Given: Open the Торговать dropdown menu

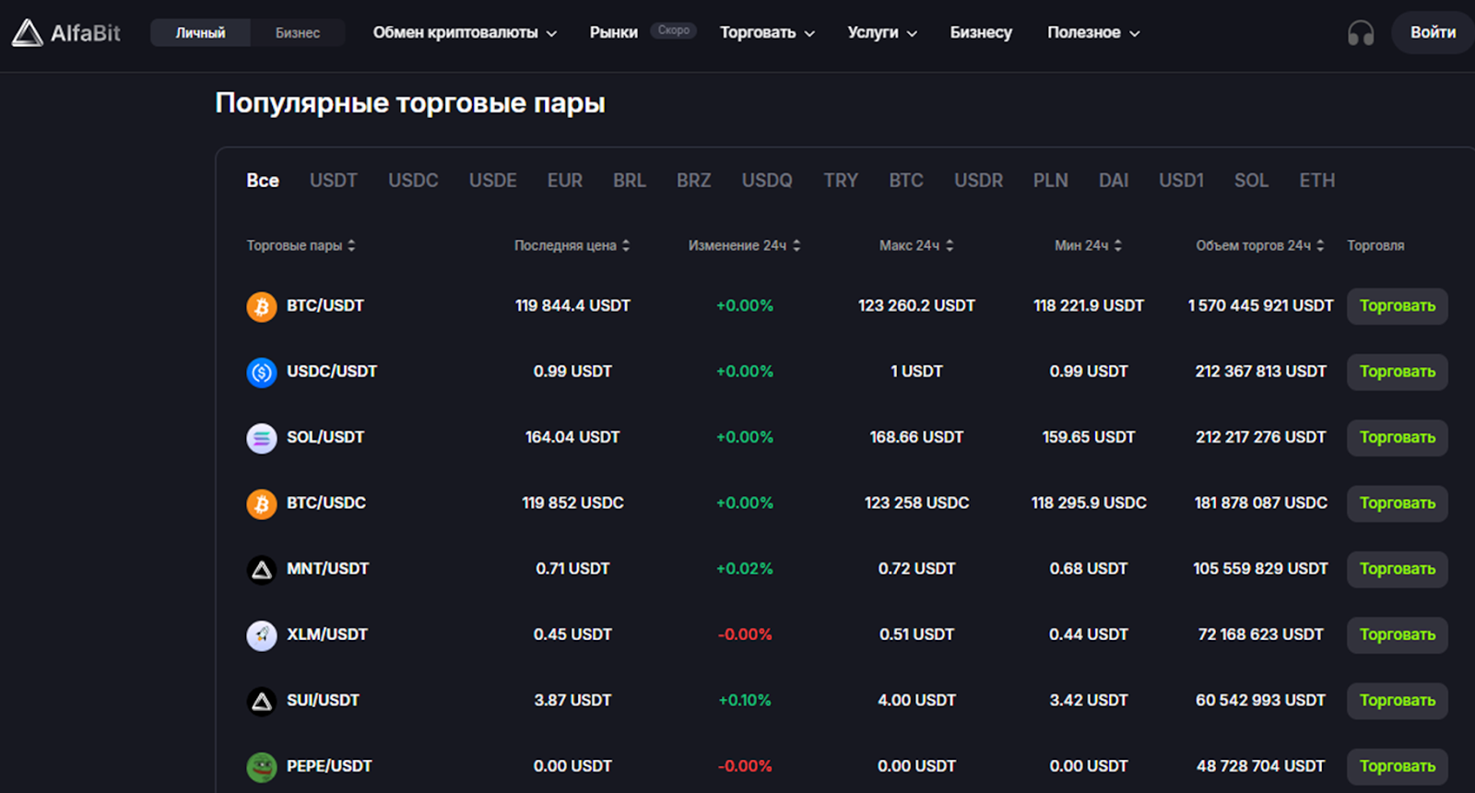Looking at the screenshot, I should (766, 33).
